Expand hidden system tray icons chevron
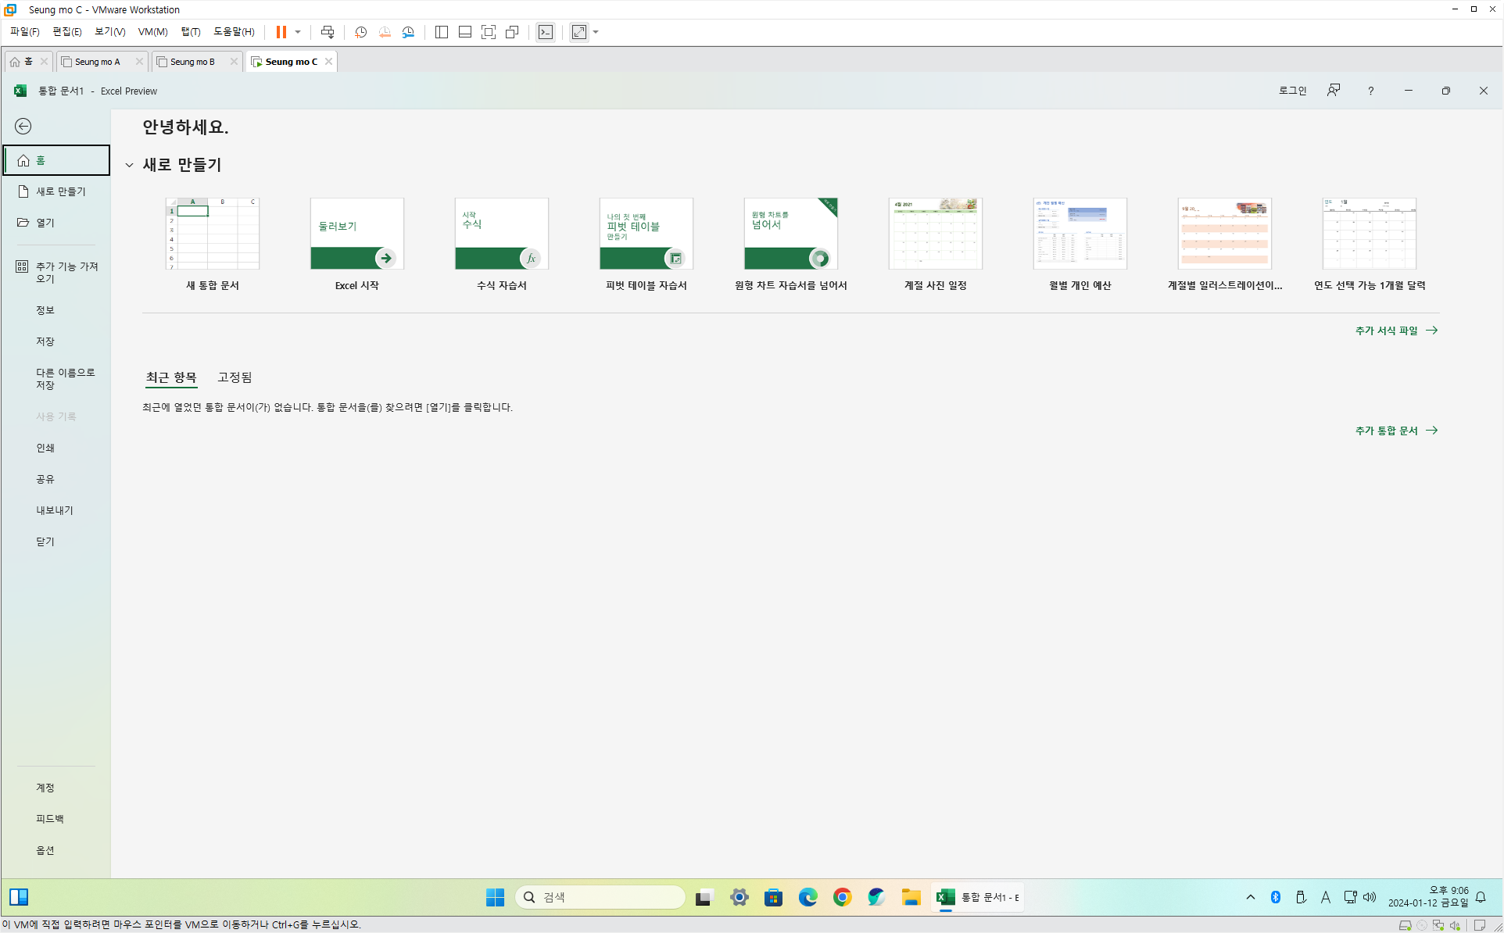This screenshot has height=933, width=1504. coord(1251,897)
